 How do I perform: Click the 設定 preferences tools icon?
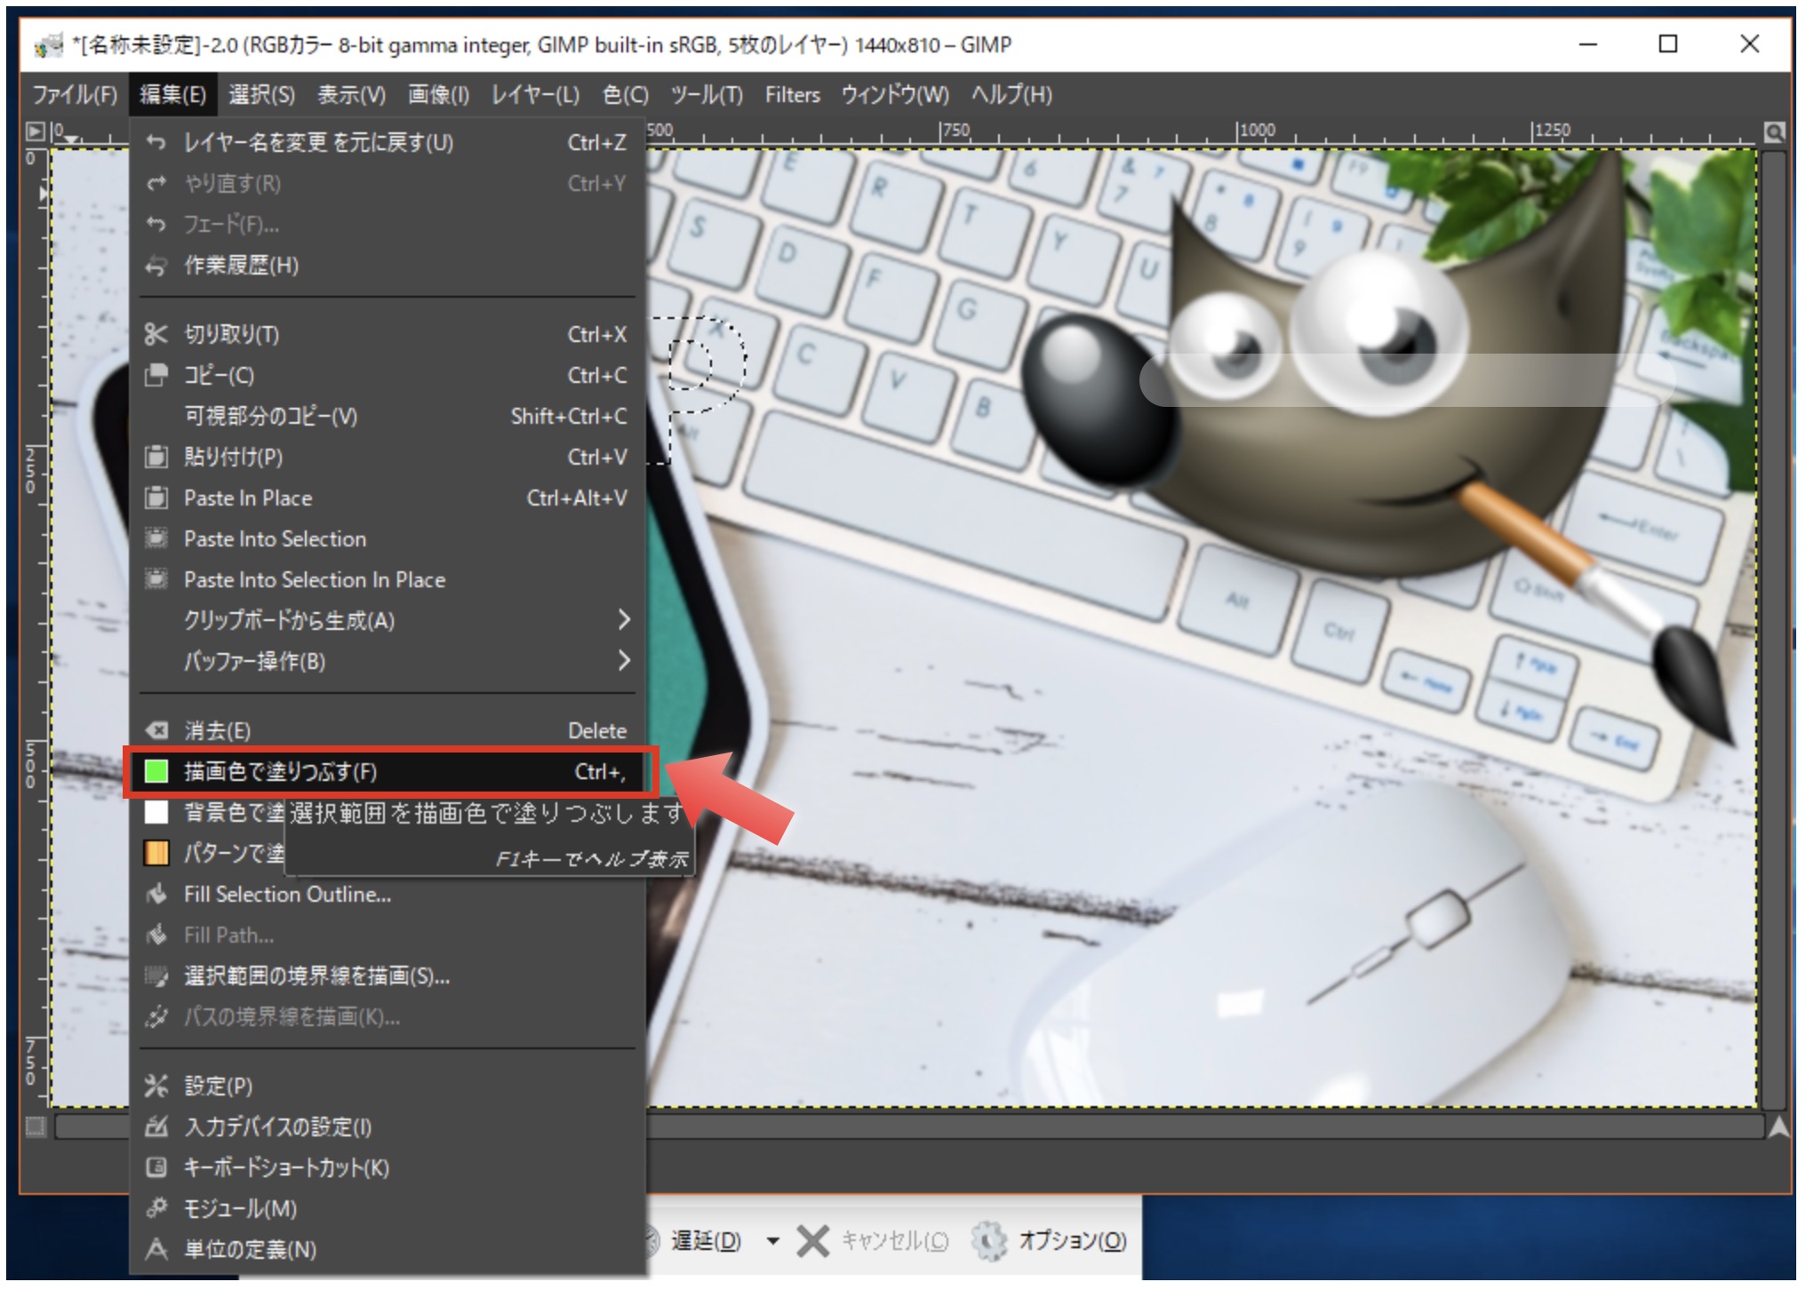(x=156, y=1086)
